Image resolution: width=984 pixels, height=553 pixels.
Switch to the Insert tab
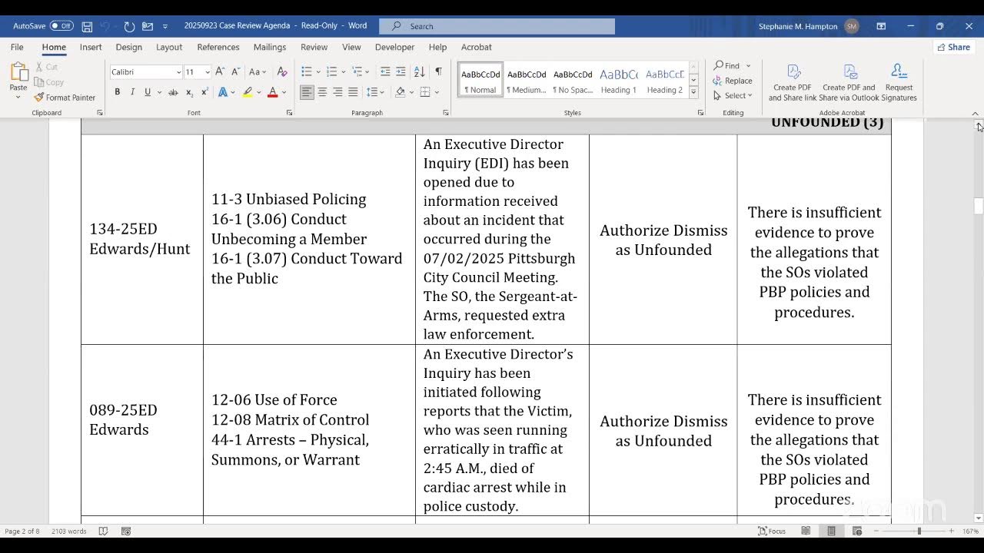coord(91,47)
